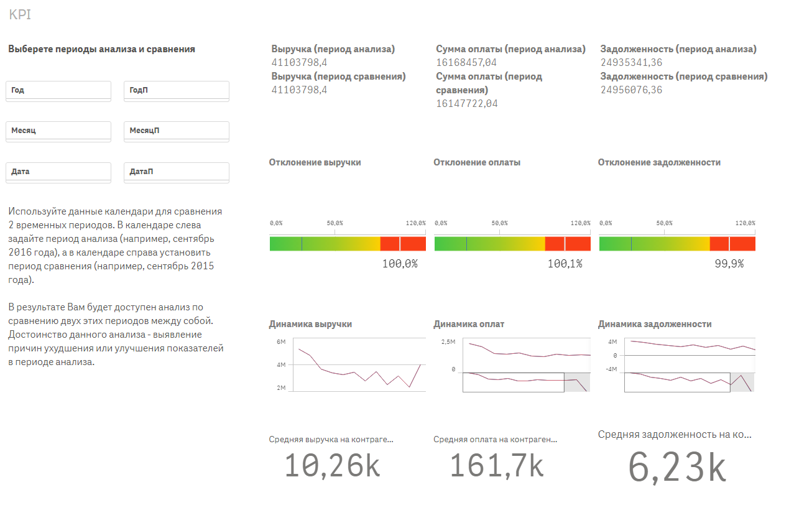Viewport: 794px width, 505px height.
Task: Open the Год filter field
Action: [58, 91]
